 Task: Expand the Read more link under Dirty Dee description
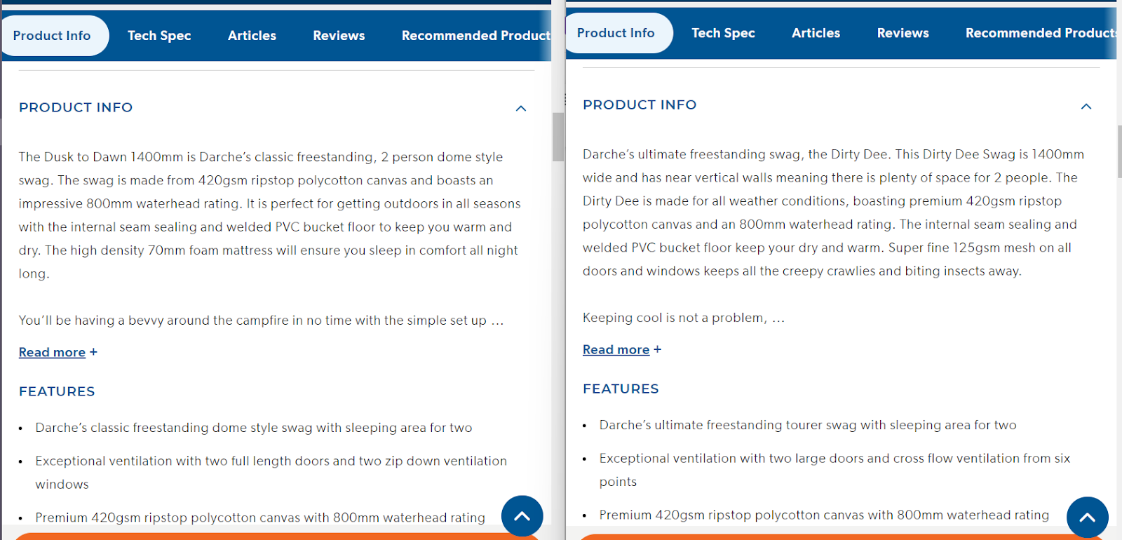coord(616,349)
